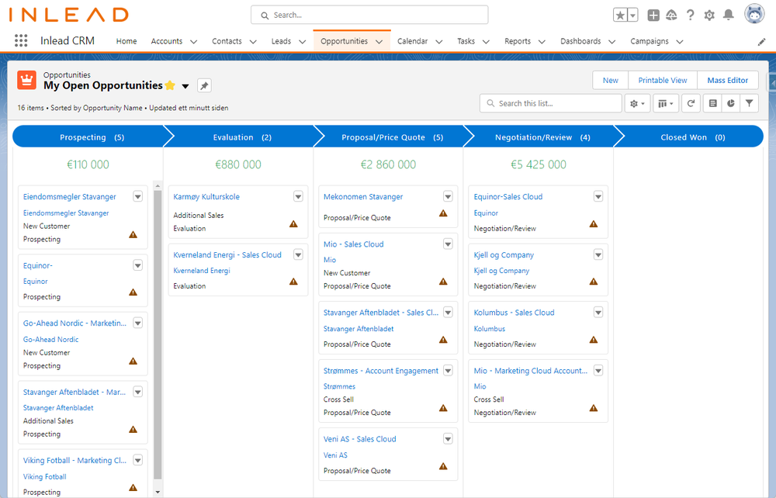Go to the Home tab
This screenshot has height=498, width=776.
pyautogui.click(x=126, y=41)
